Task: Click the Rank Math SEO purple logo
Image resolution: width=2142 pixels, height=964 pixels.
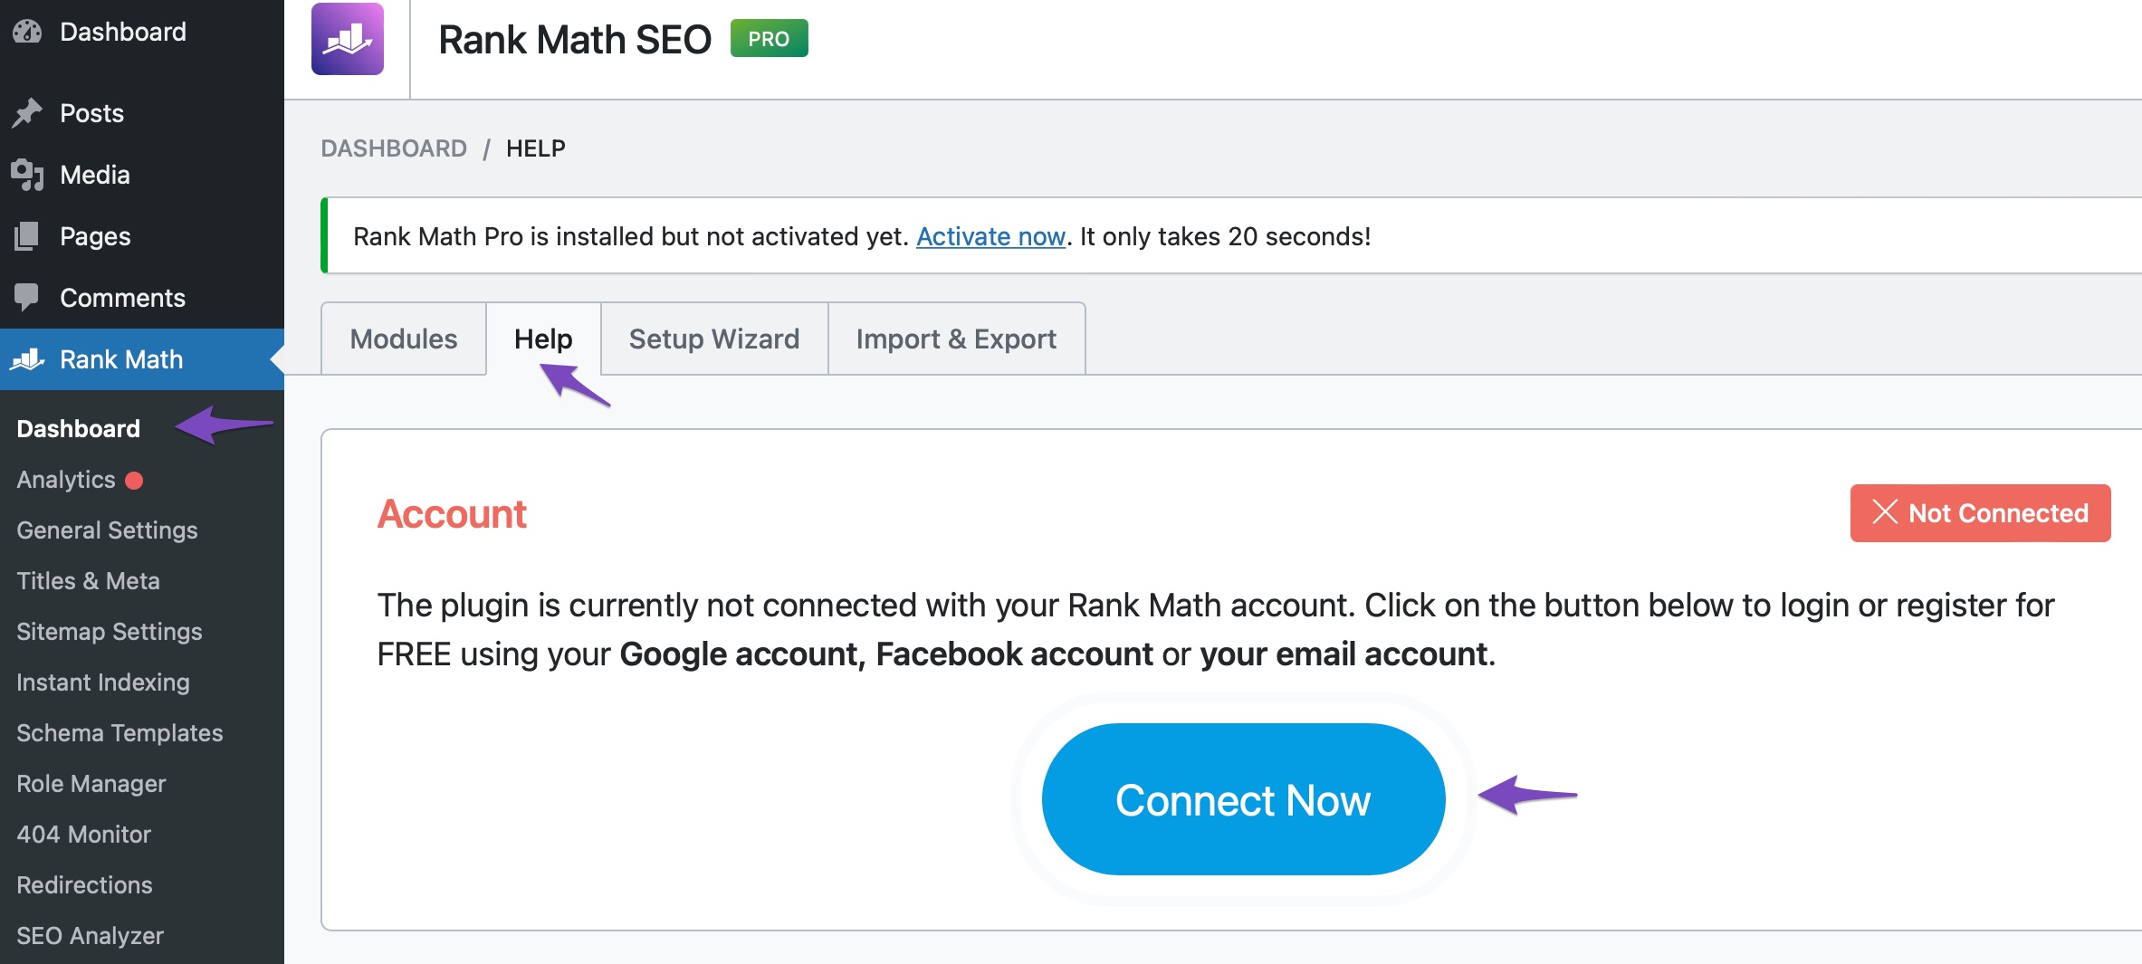Action: [x=348, y=39]
